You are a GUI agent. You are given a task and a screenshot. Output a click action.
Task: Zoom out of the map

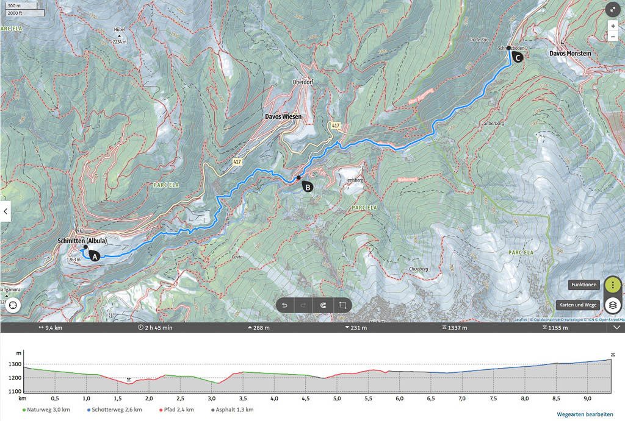pos(613,37)
